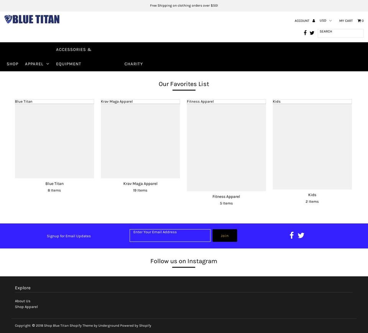Click the 'Follow us on Instagram' heading

click(x=184, y=261)
